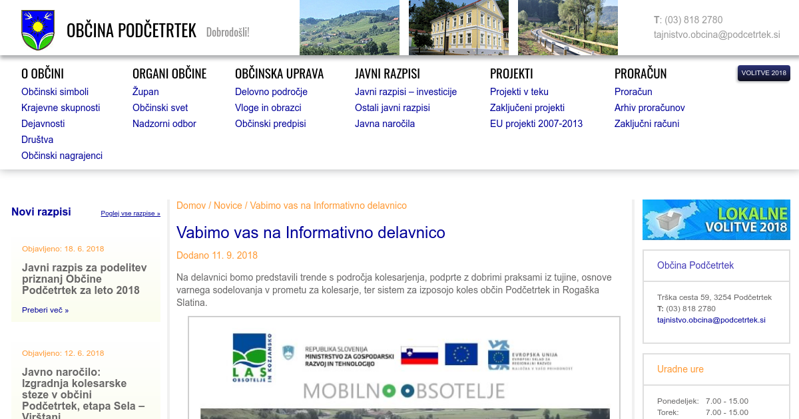Viewport: 799px width, 419px height.
Task: Click 'Poglej vse razpise' link
Action: pyautogui.click(x=131, y=213)
